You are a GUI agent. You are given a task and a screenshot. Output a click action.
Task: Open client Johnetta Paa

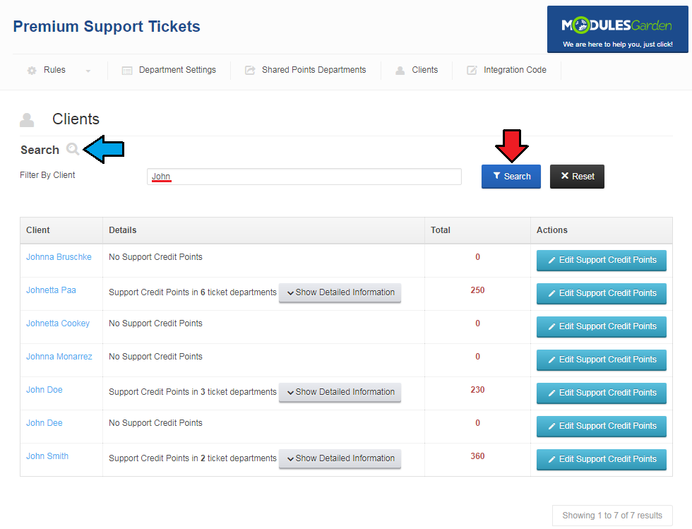click(x=51, y=290)
